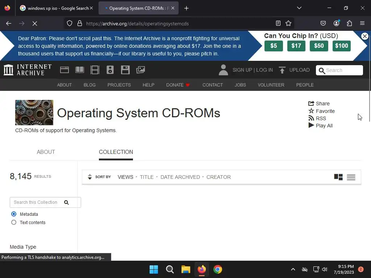Switch to the COLLECTION tab
The image size is (371, 278).
116,152
